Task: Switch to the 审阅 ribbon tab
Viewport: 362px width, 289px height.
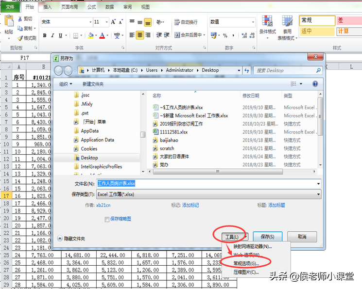Action: [127, 7]
